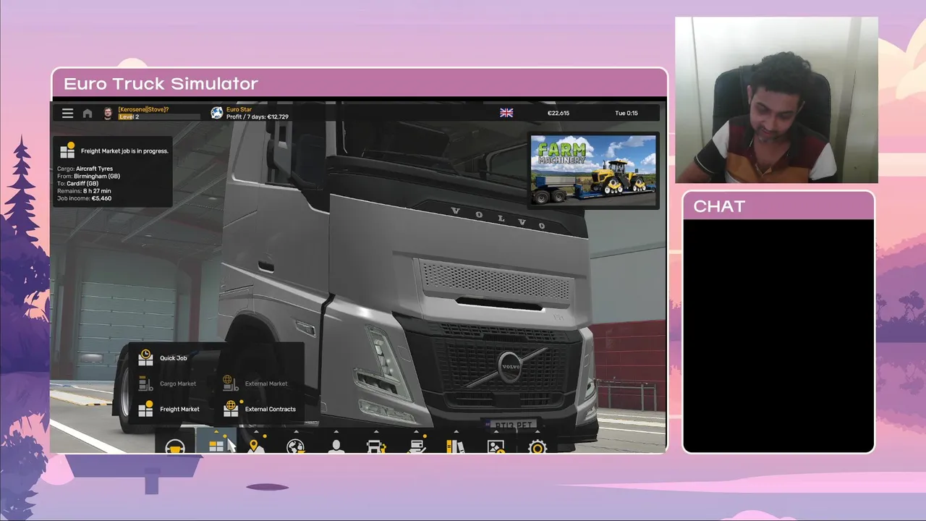Click the Level 2 experience bar

(159, 117)
